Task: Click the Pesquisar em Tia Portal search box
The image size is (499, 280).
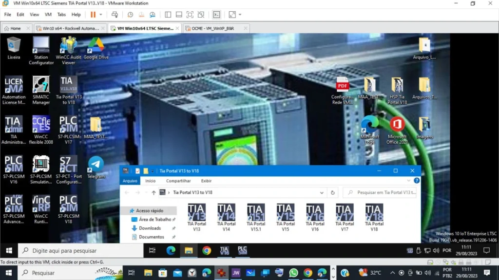Action: (x=380, y=192)
